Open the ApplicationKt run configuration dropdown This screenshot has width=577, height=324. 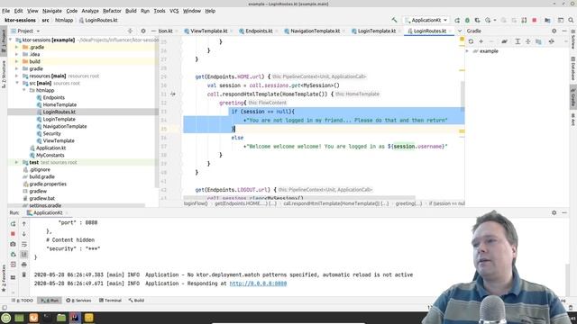(x=426, y=20)
